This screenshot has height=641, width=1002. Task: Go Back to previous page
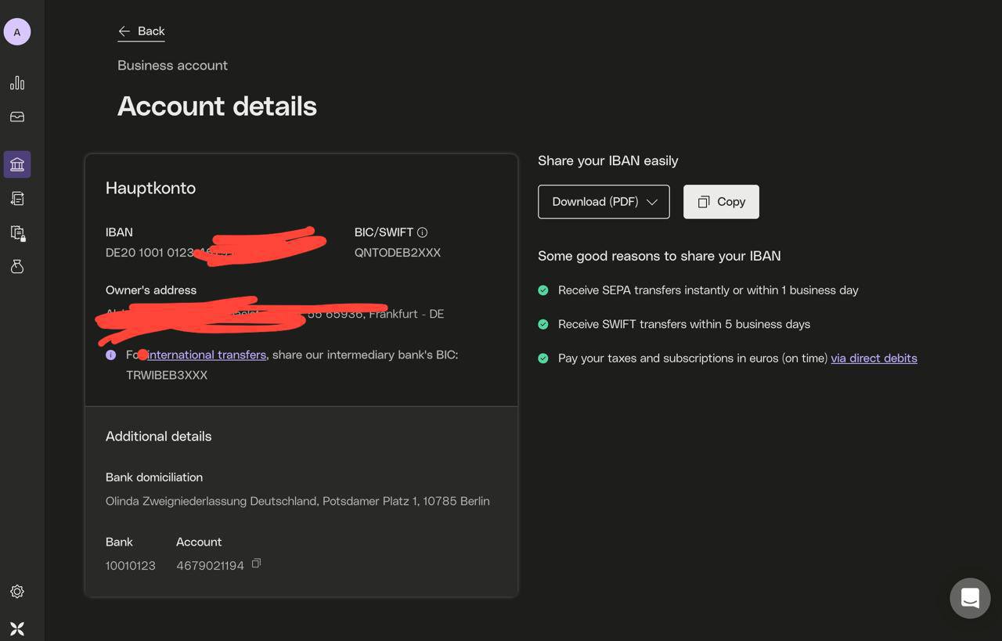coord(142,31)
